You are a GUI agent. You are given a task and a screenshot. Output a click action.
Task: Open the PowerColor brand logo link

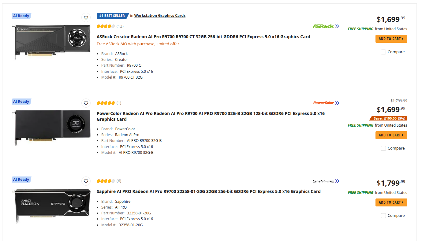(x=326, y=103)
